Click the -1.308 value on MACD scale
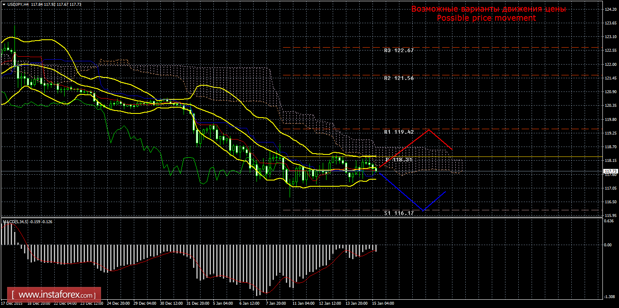 pyautogui.click(x=609, y=297)
